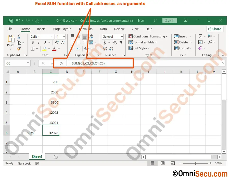Insert AutoSum sigma function
Image resolution: width=230 pixels, height=177 pixels.
click(x=200, y=36)
